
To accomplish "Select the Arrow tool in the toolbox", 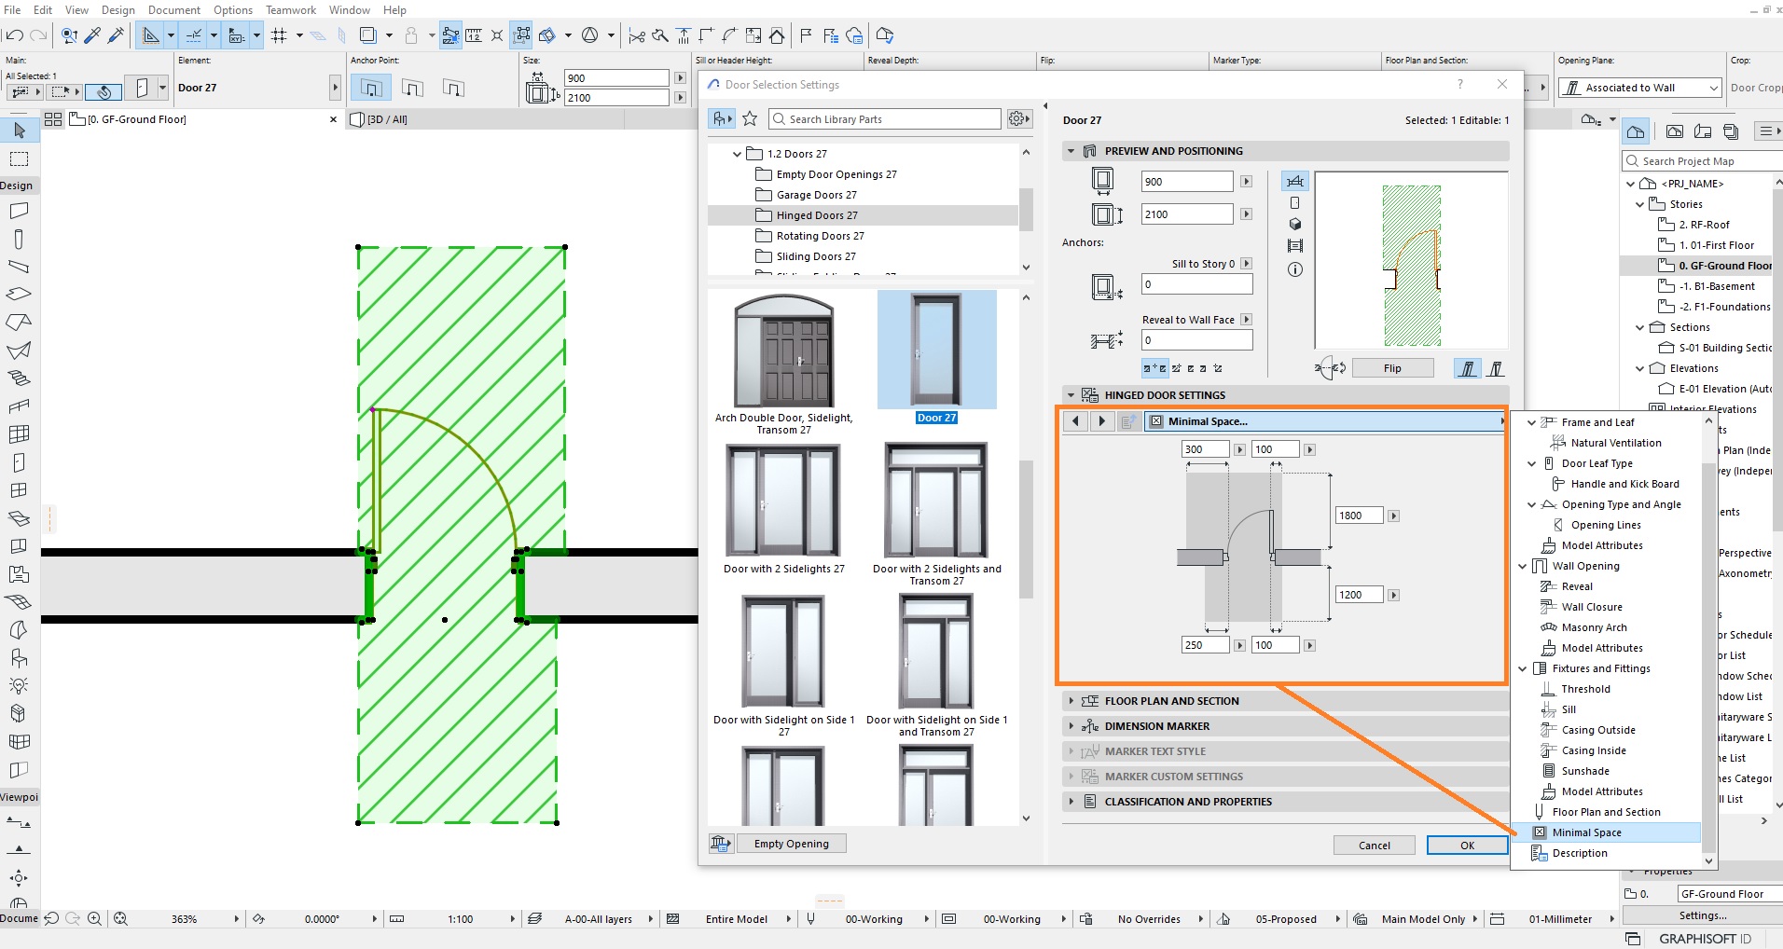I will (19, 131).
